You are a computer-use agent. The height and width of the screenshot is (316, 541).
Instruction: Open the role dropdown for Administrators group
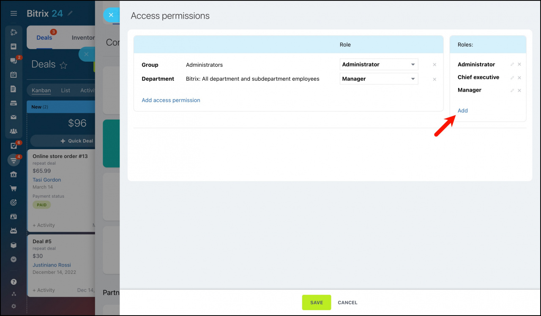(x=379, y=65)
